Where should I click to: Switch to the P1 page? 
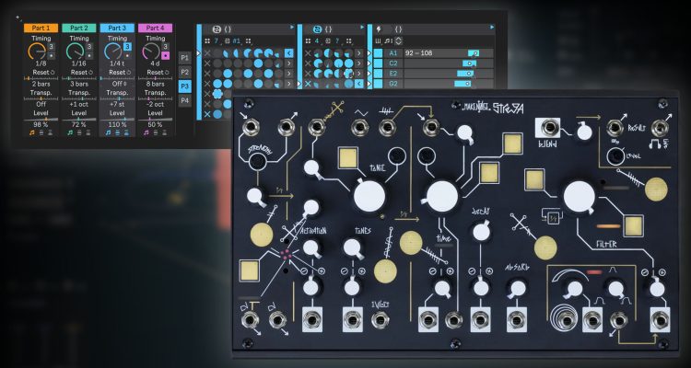184,58
